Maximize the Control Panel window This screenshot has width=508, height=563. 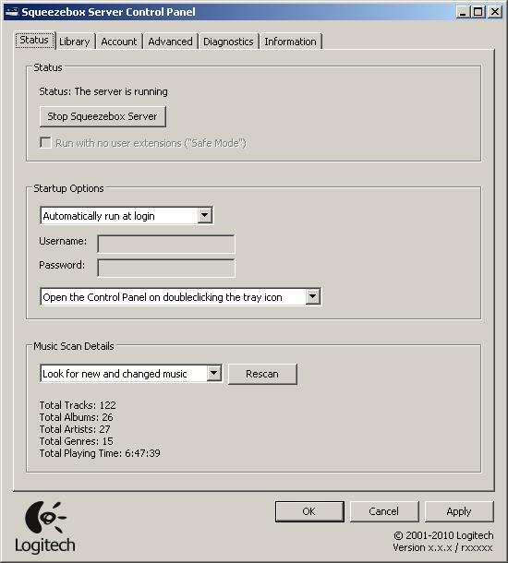(x=478, y=12)
